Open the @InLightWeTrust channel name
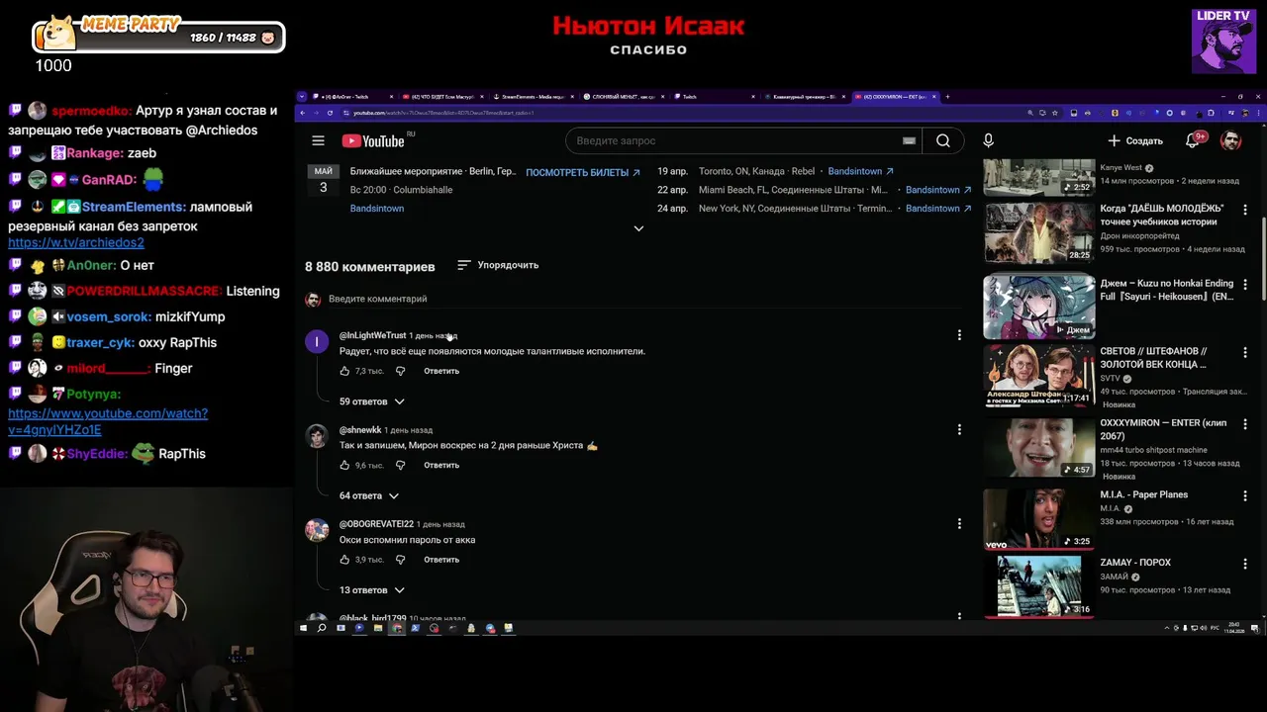 372,335
